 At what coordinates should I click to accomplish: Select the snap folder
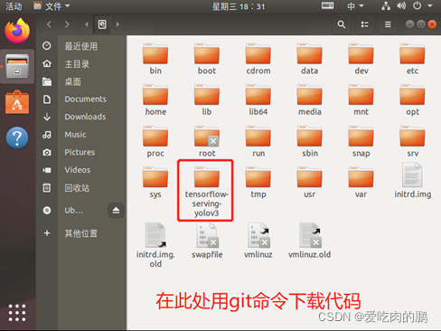(x=361, y=141)
